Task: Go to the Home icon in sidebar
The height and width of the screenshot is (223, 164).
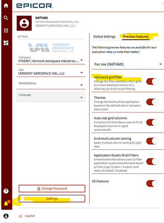Action: coord(6,5)
